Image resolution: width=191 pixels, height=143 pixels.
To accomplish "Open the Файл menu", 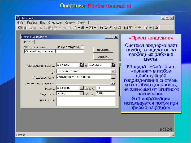I will (x=21, y=23).
